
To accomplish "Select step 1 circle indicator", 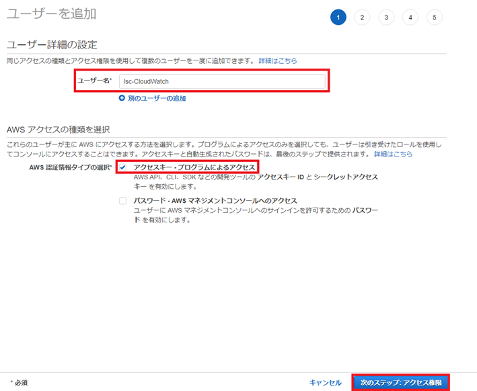I will click(338, 17).
